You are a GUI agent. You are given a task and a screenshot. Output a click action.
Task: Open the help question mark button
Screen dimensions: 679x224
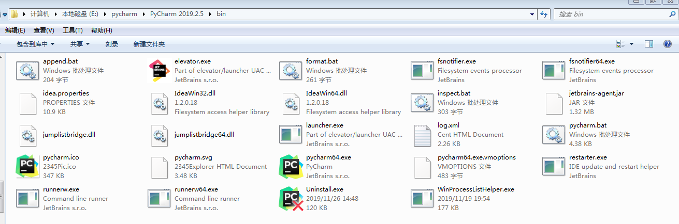(668, 44)
